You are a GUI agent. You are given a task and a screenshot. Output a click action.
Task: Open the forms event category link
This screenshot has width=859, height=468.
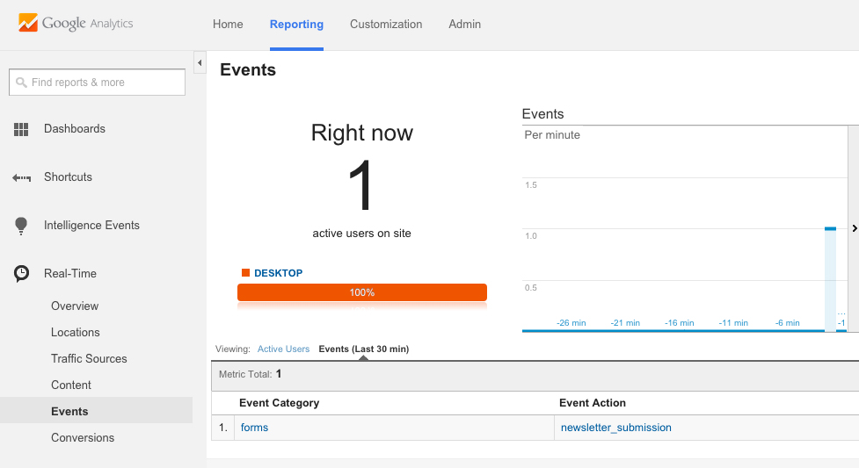255,428
